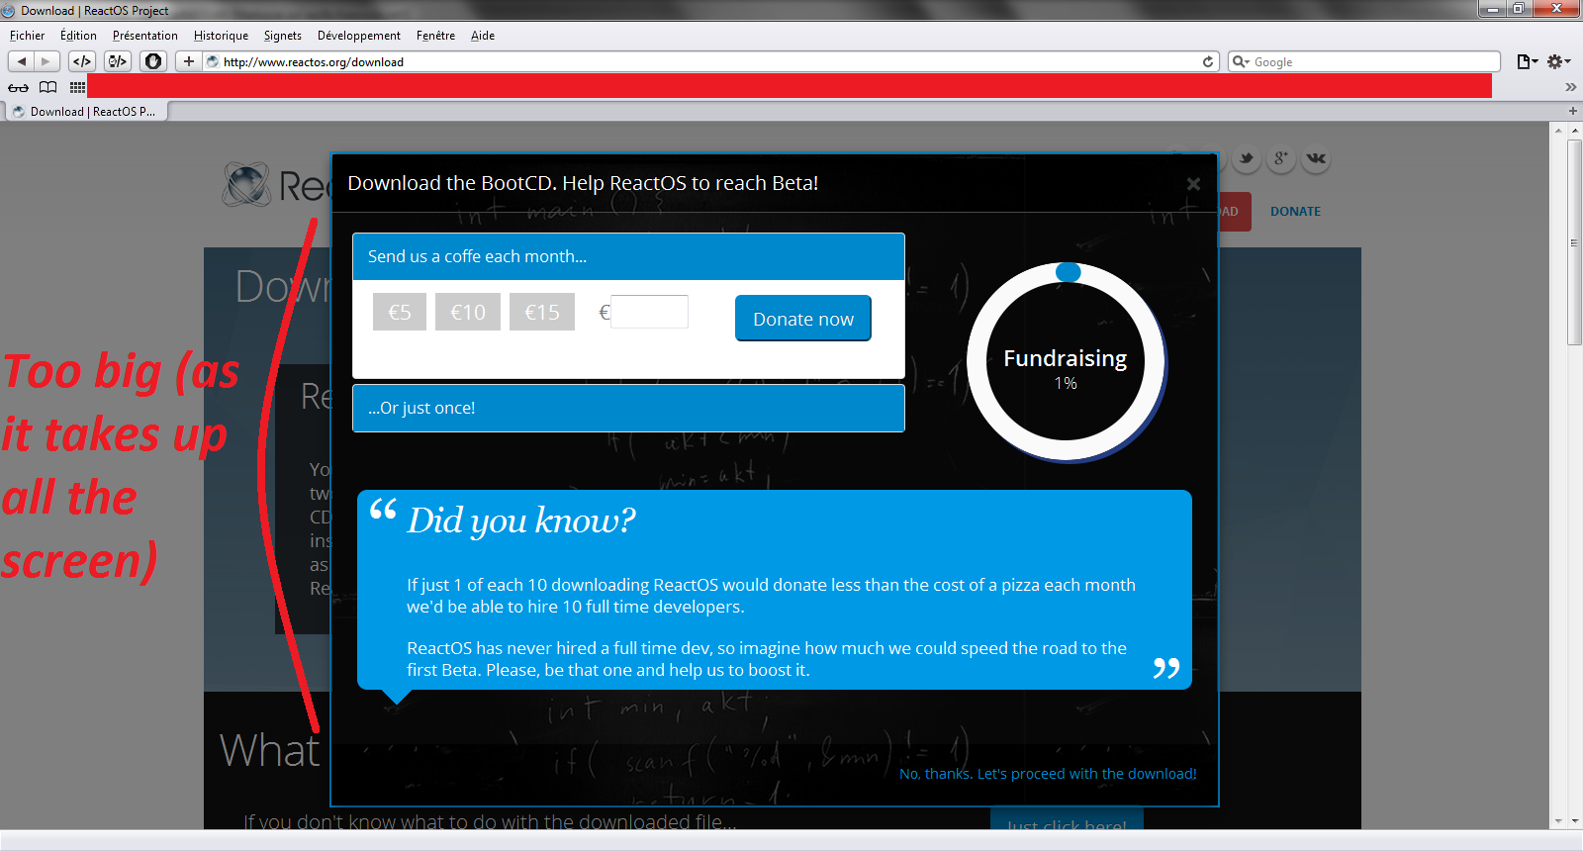Open the Développement menu
1583x851 pixels.
pyautogui.click(x=359, y=36)
